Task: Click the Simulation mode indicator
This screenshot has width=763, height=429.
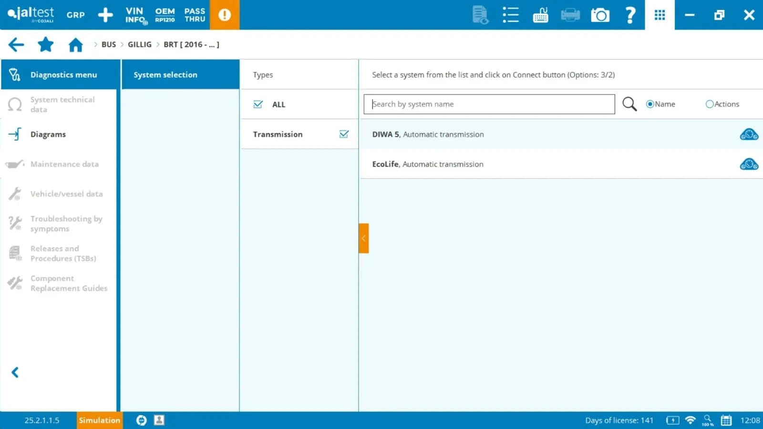Action: (100, 420)
